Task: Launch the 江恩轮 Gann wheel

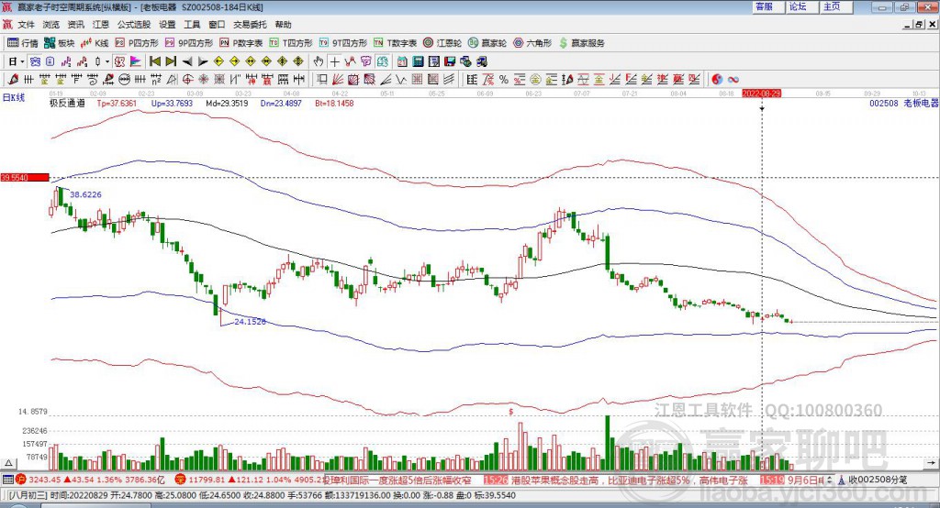Action: (x=442, y=43)
